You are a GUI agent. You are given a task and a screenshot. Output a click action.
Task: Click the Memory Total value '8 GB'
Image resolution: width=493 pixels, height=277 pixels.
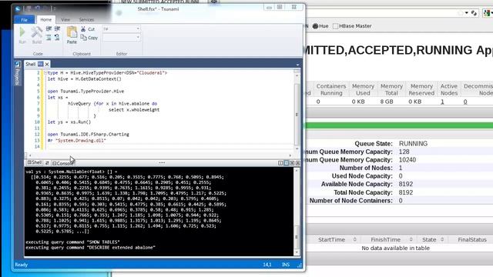(387, 102)
